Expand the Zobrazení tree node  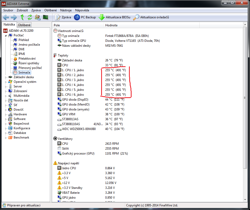6,91
